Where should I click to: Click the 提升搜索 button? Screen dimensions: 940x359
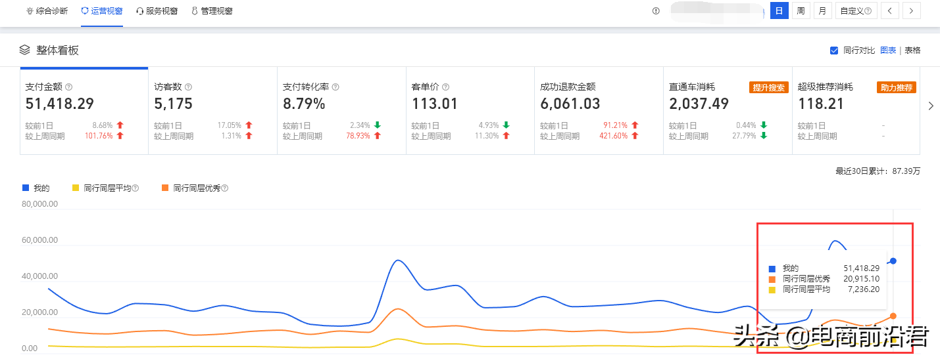pyautogui.click(x=769, y=87)
